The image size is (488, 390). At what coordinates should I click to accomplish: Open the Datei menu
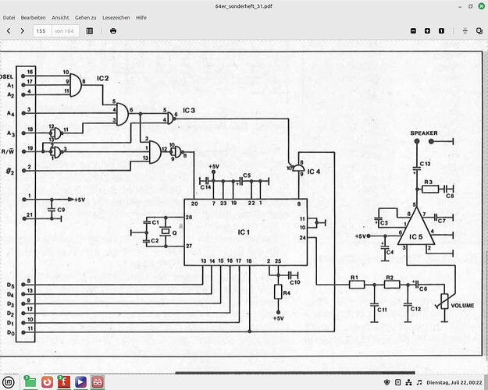click(9, 16)
